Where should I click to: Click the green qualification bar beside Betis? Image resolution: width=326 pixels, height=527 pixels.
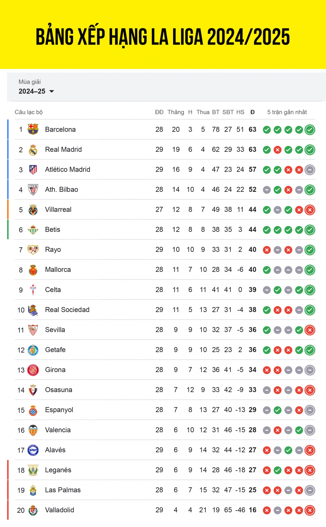pyautogui.click(x=8, y=229)
